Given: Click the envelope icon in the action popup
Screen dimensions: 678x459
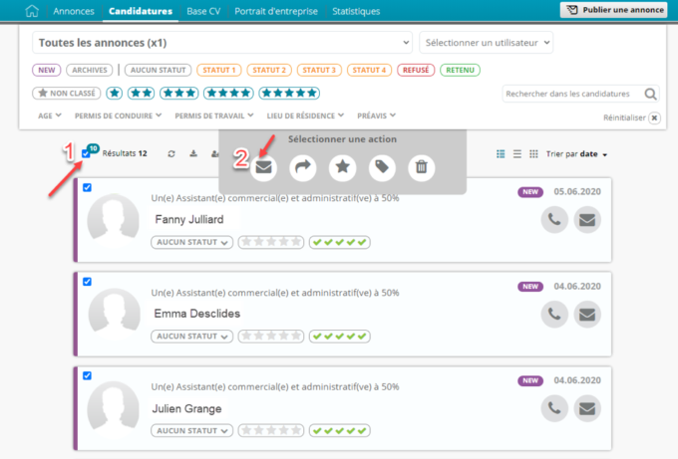Looking at the screenshot, I should [263, 167].
